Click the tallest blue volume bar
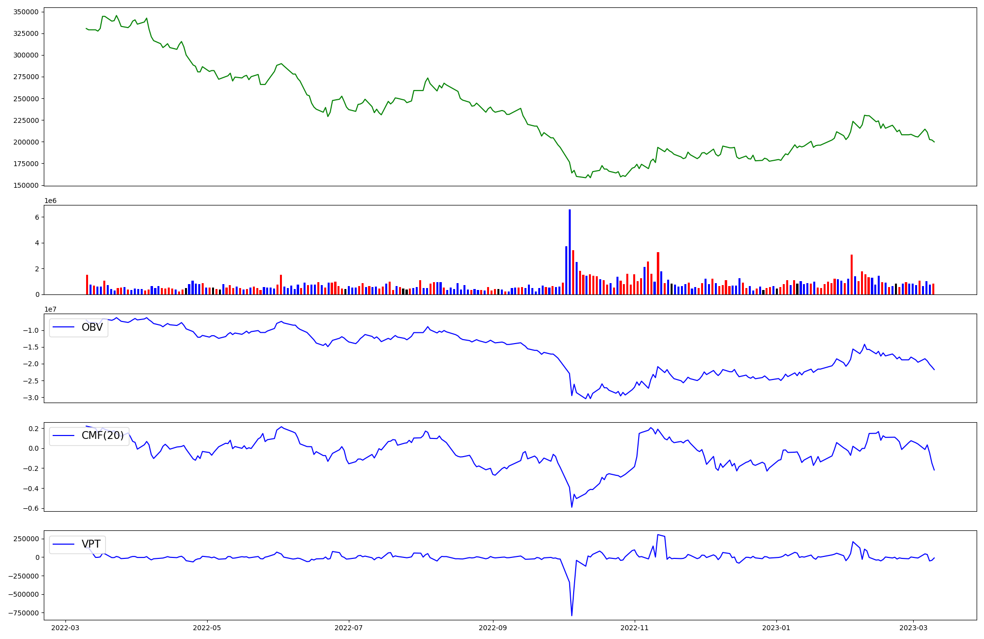This screenshot has width=984, height=639. tap(570, 252)
